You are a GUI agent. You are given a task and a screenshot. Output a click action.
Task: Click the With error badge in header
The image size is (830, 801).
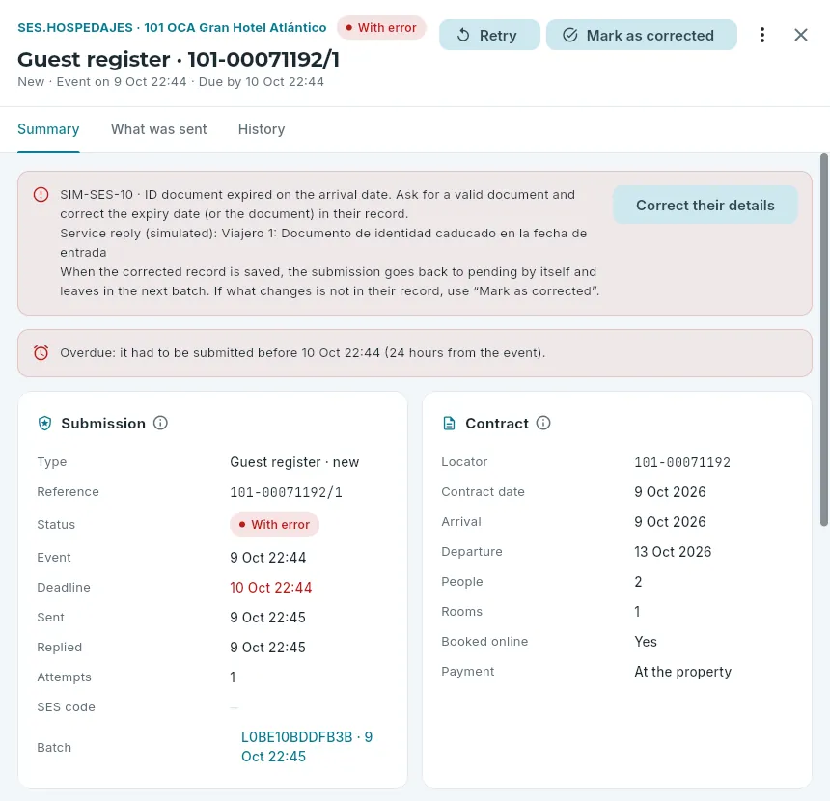tap(381, 28)
